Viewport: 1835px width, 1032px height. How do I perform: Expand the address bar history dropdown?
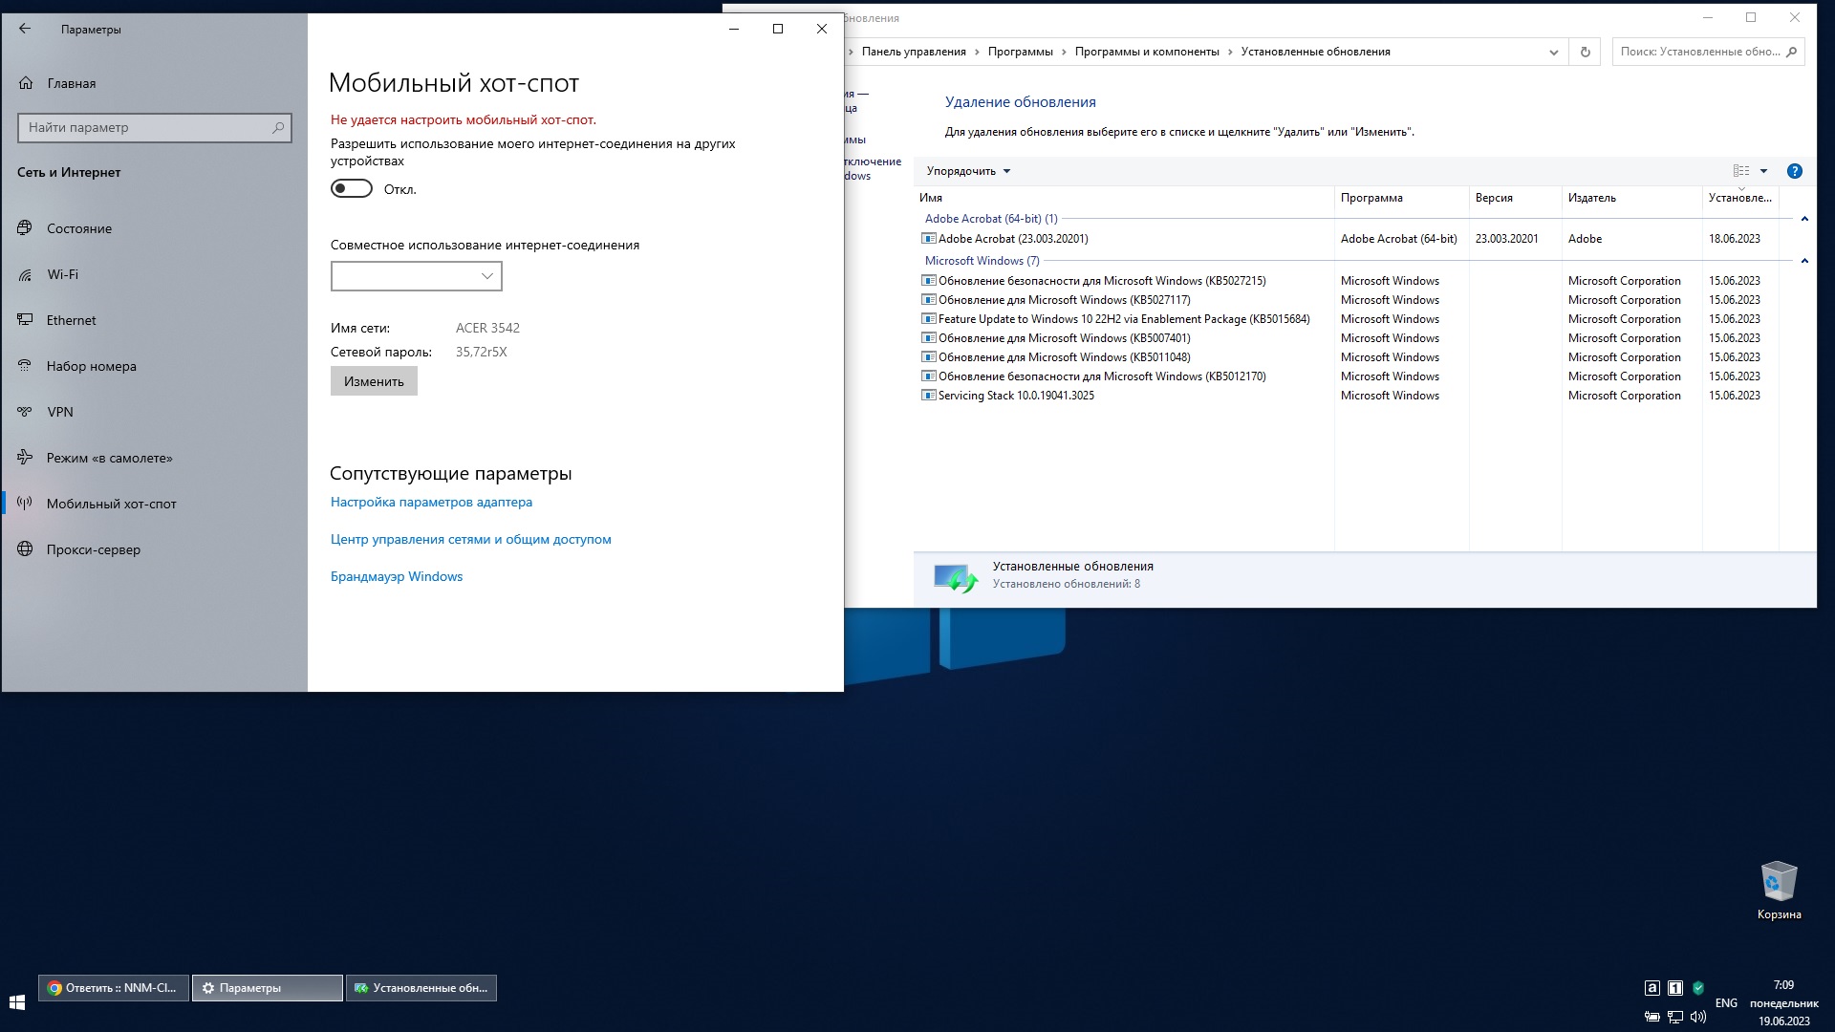pyautogui.click(x=1553, y=53)
